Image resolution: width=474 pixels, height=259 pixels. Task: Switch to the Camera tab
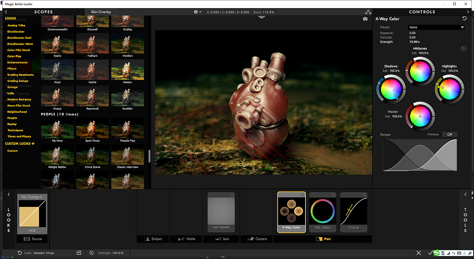point(257,239)
